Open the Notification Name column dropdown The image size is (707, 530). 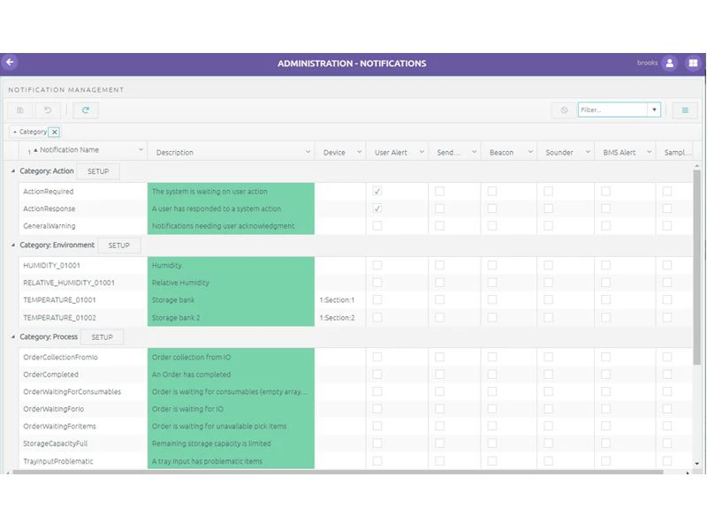[141, 151]
